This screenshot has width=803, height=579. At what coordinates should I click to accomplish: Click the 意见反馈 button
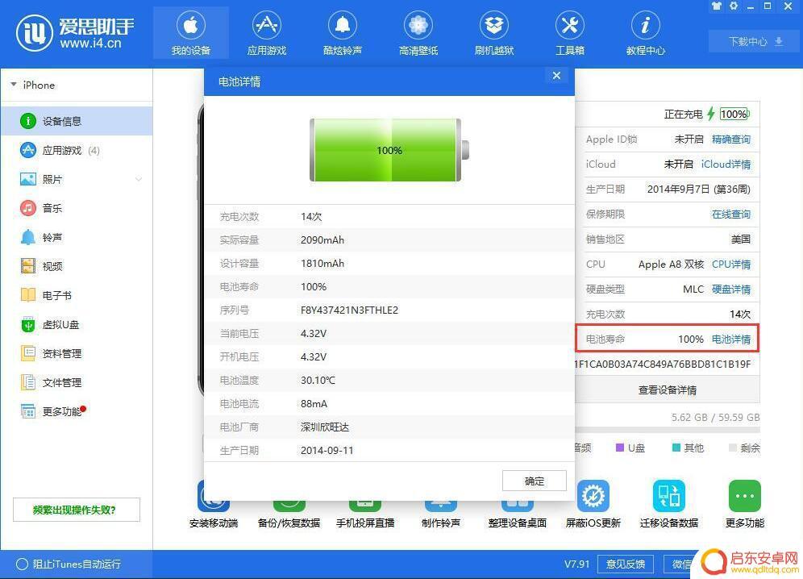626,564
